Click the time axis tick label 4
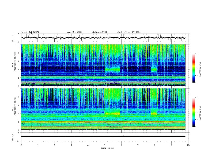The width and height of the screenshot is (212, 163). pyautogui.click(x=88, y=145)
